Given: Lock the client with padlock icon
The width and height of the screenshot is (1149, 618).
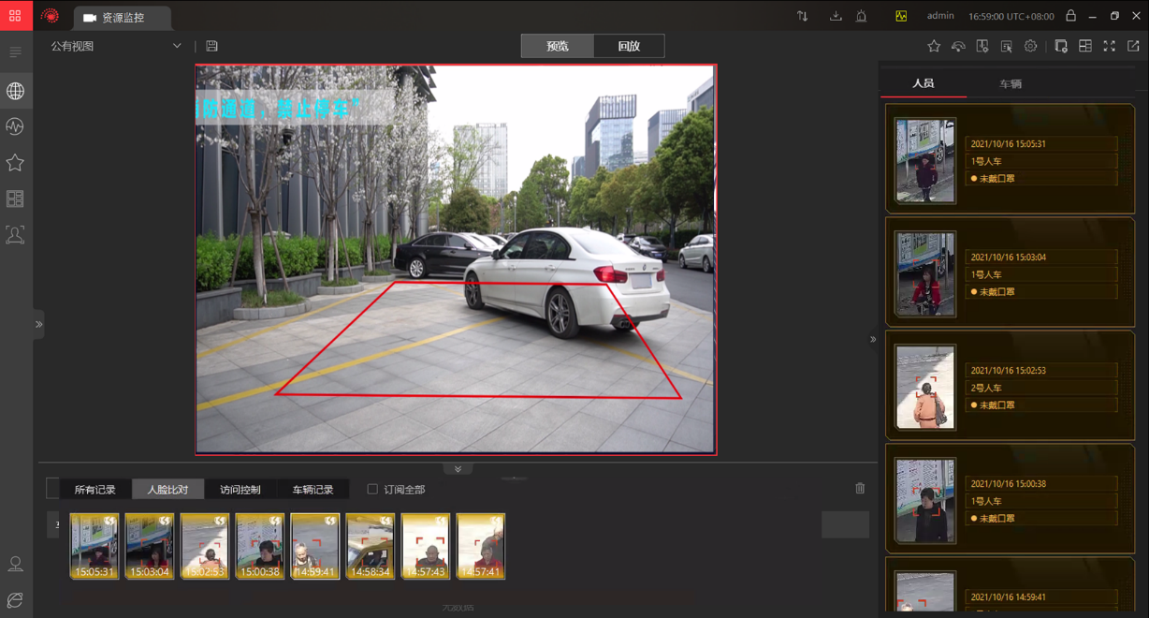Looking at the screenshot, I should click(1071, 16).
